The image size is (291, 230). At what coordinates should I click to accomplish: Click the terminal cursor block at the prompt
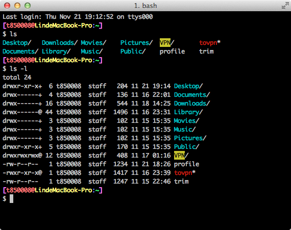coord(12,199)
